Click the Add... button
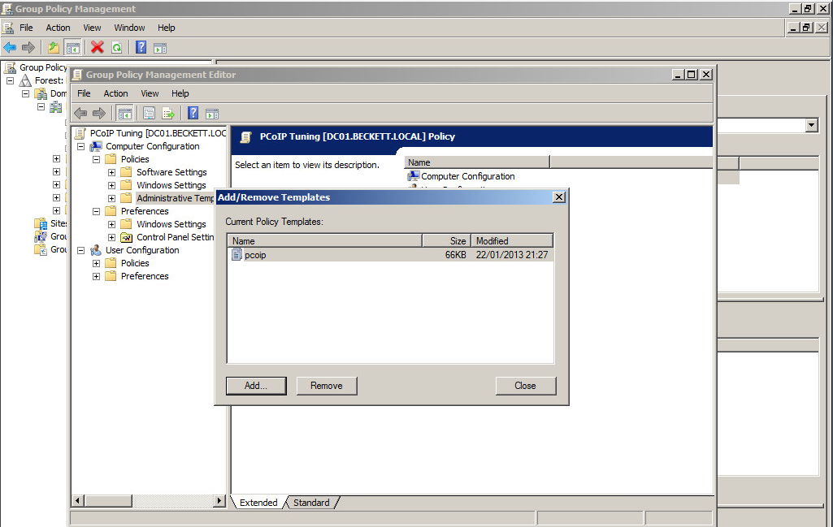This screenshot has height=527, width=833. pos(255,386)
